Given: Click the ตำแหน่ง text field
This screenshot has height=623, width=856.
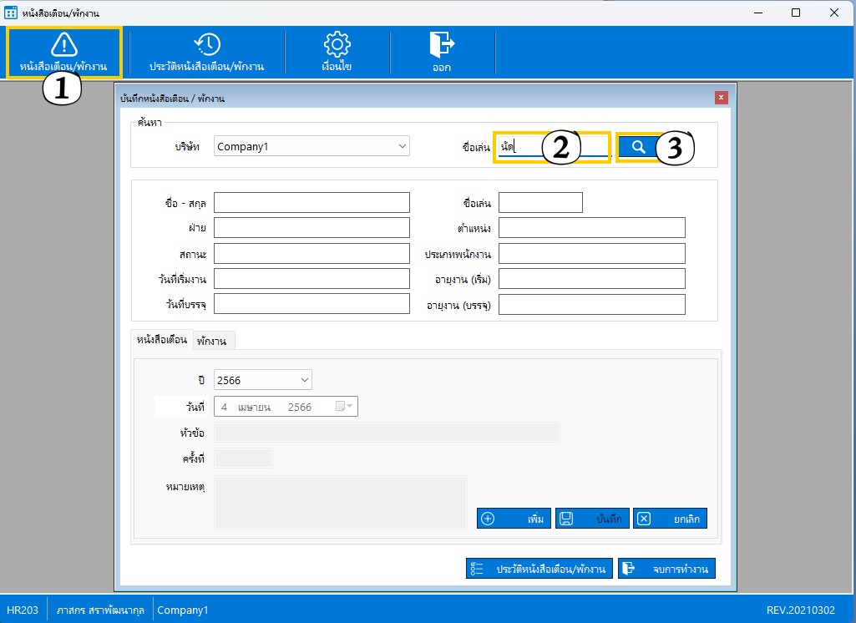Looking at the screenshot, I should click(x=591, y=228).
